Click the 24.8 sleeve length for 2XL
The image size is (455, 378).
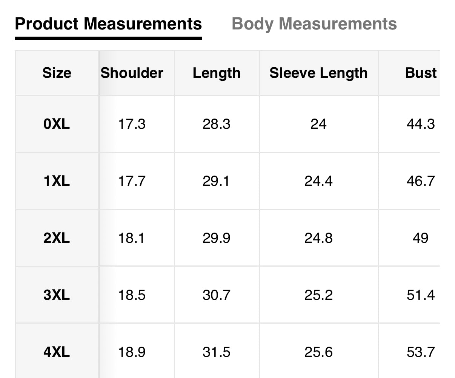coord(318,238)
